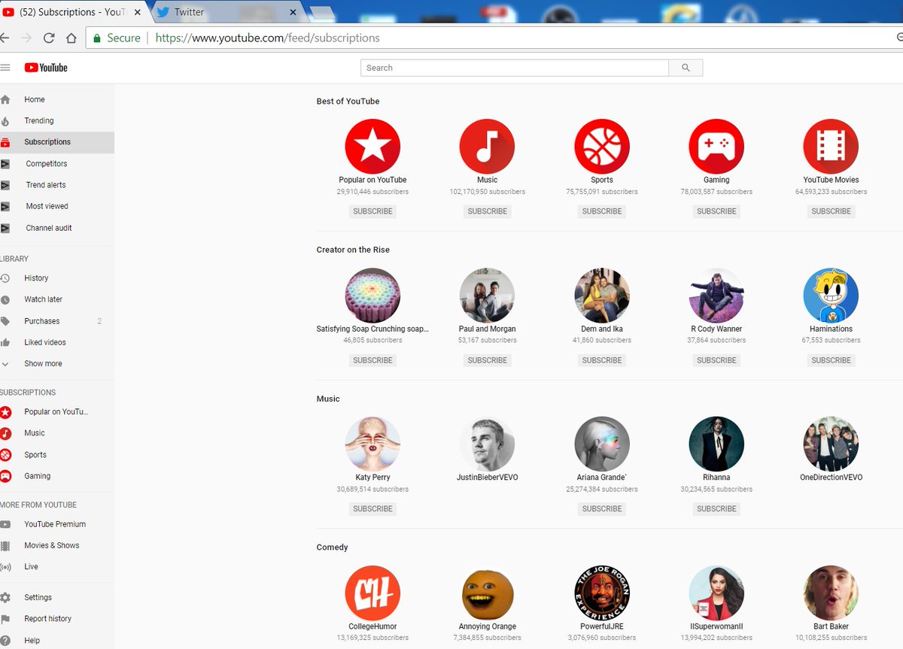Subscribe to Rihanna
Screen dimensions: 903x649
pyautogui.click(x=716, y=509)
